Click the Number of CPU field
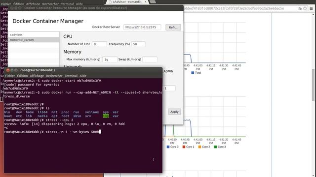Viewport: 316px width, 177px height. [99, 44]
